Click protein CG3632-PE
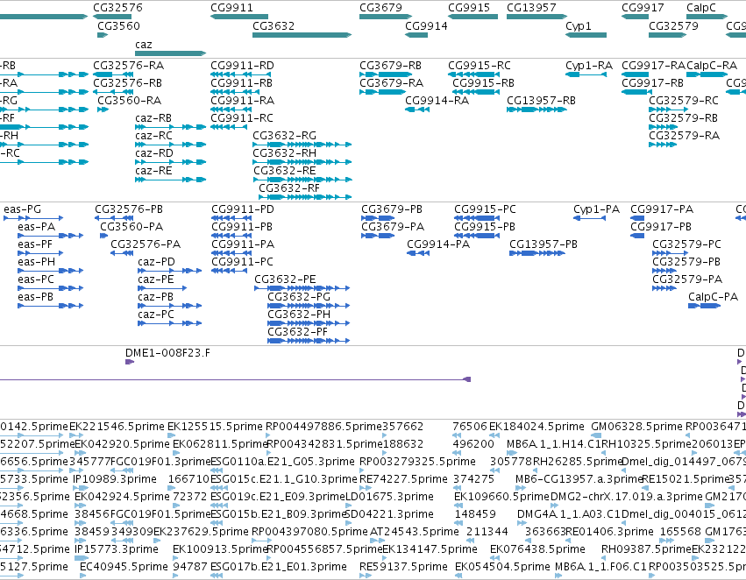The width and height of the screenshot is (746, 580). click(x=302, y=288)
